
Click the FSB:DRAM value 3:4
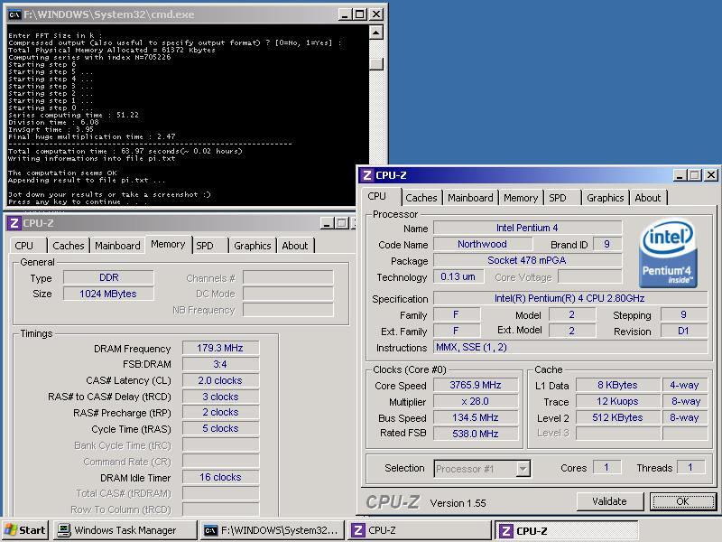220,364
